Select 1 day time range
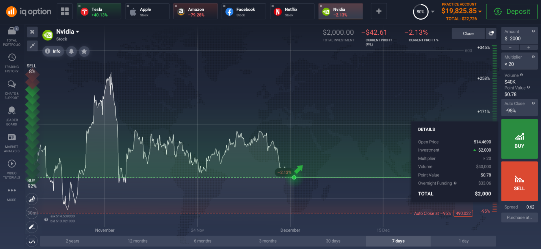This screenshot has width=541, height=249. coord(464,241)
